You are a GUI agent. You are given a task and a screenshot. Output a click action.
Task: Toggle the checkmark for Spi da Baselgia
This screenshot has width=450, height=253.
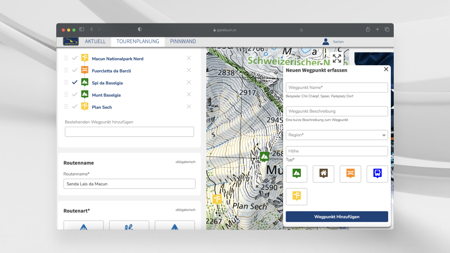coord(75,82)
